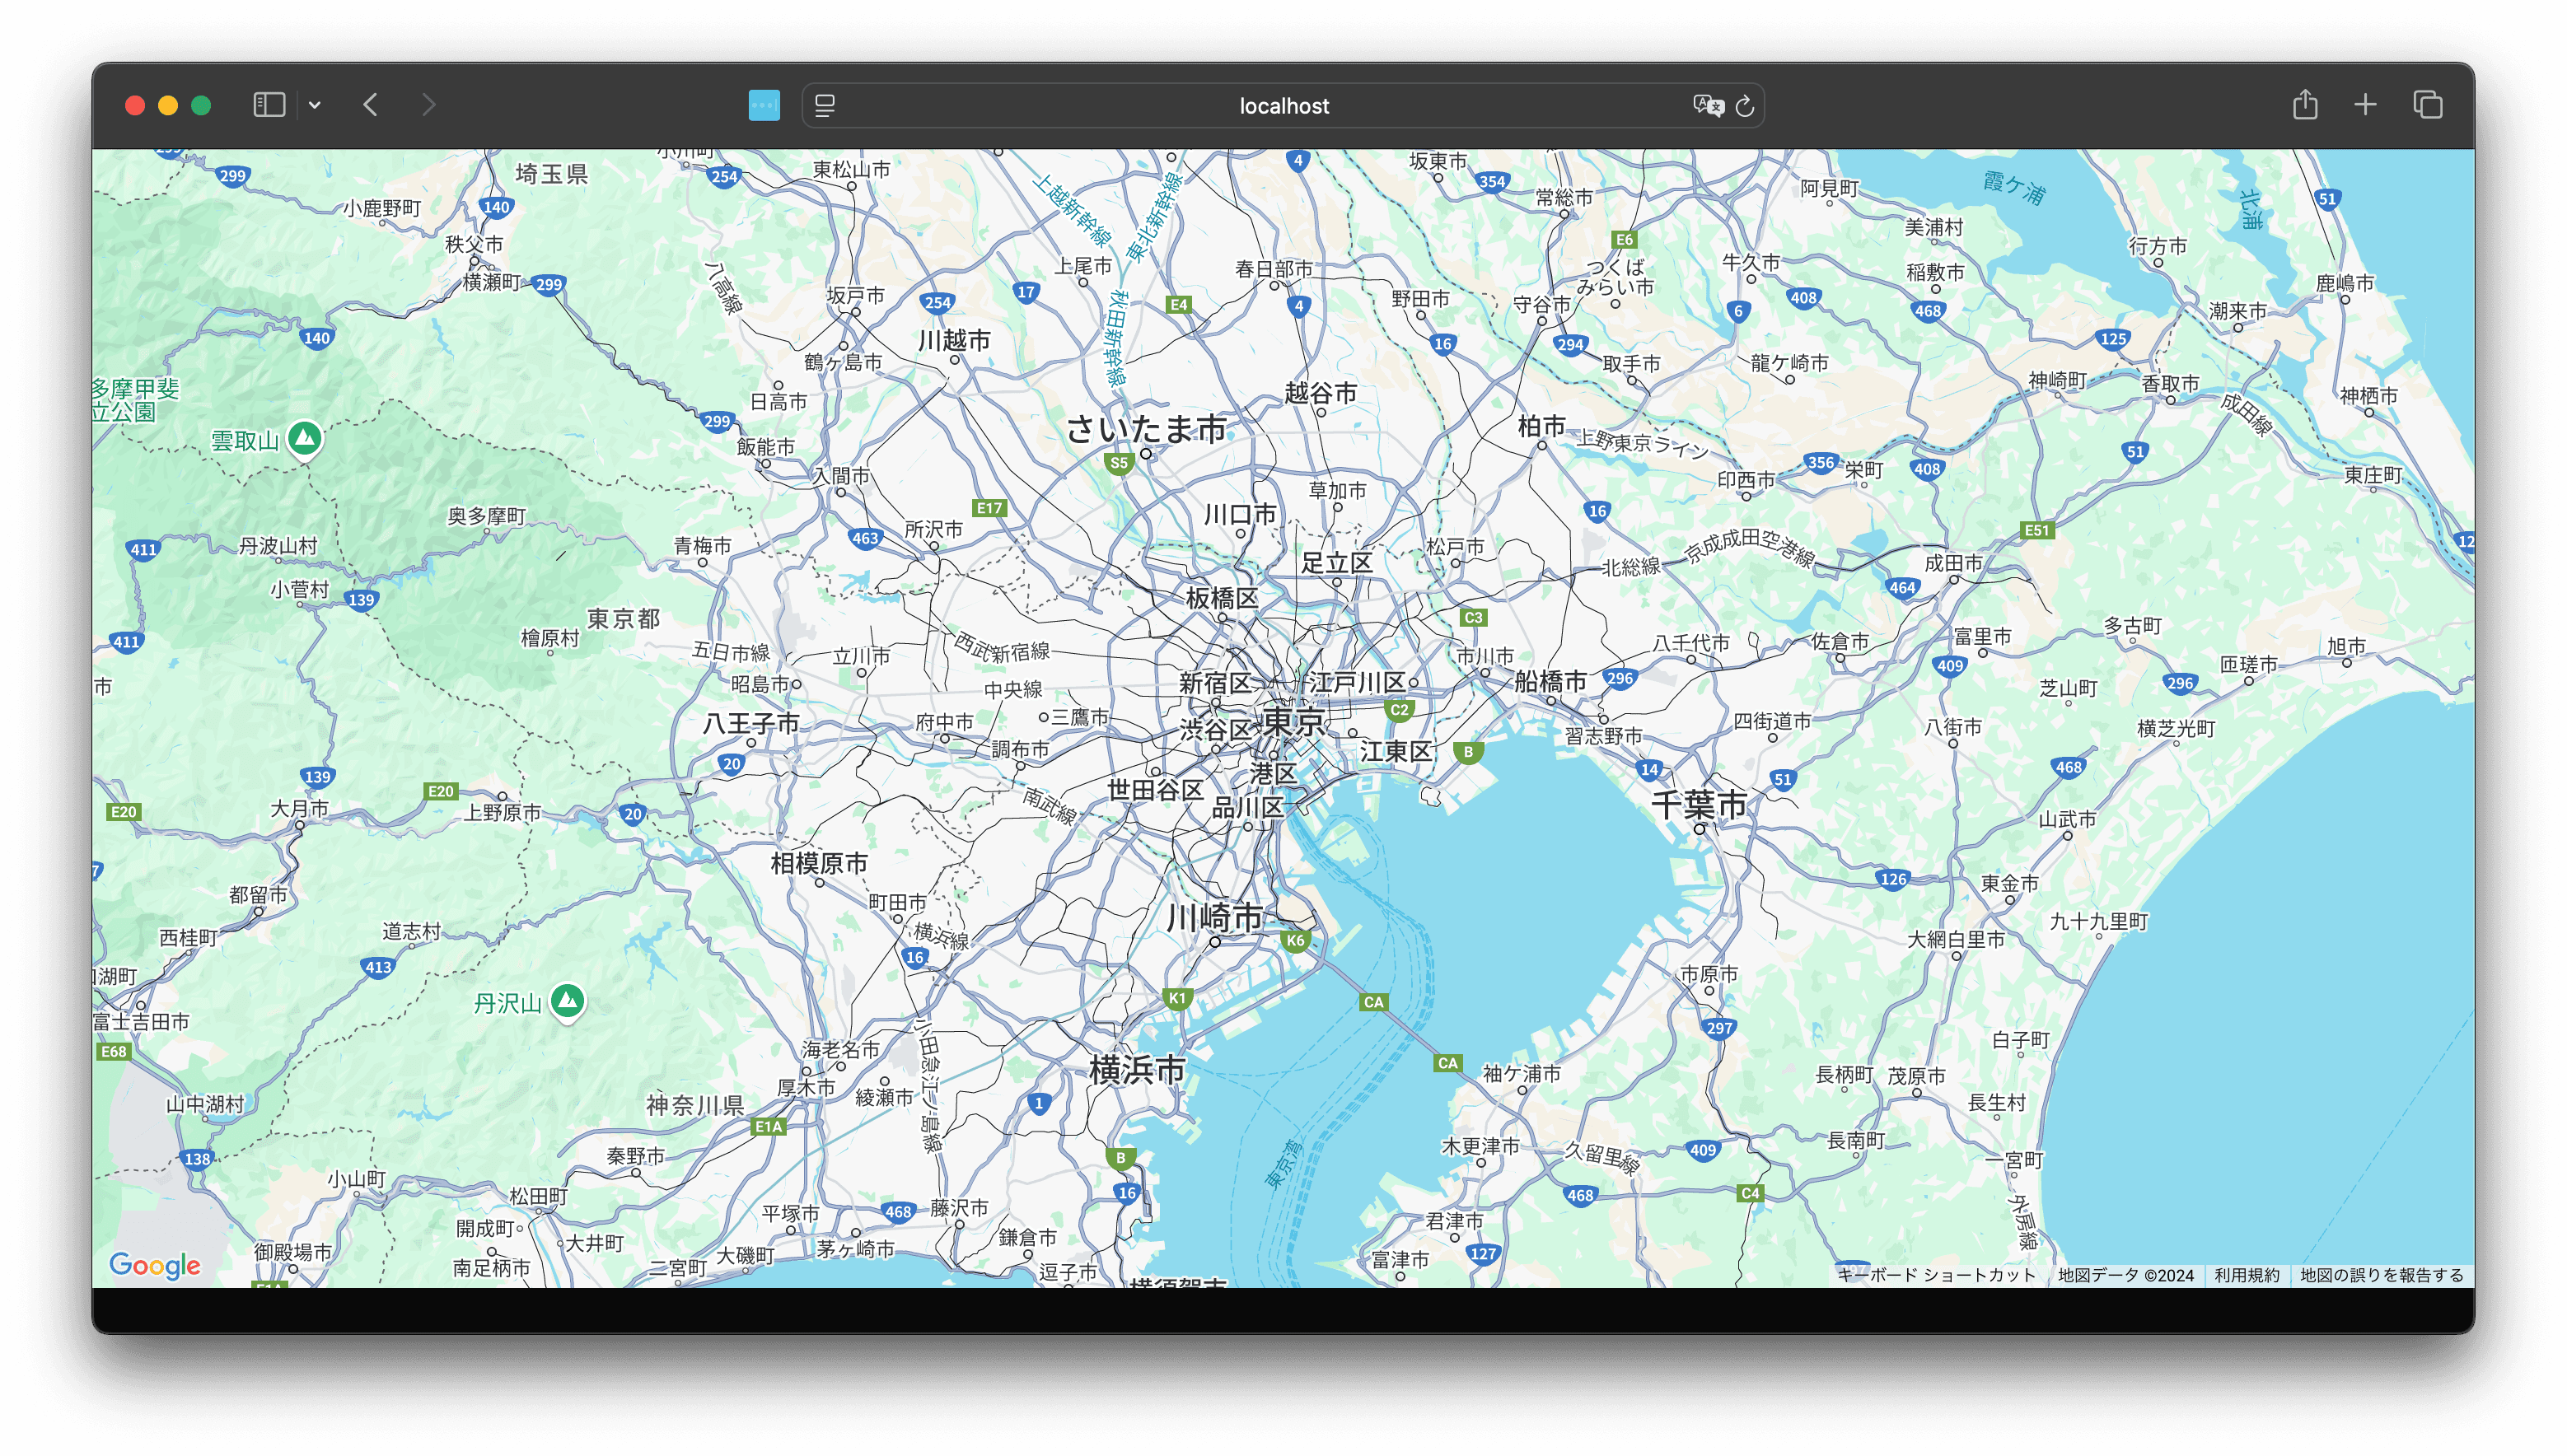The image size is (2567, 1456).
Task: Show the tab overview icon
Action: coord(2428,104)
